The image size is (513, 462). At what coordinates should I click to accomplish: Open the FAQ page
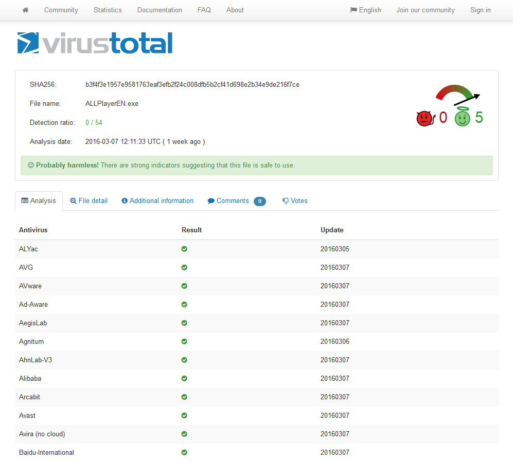coord(204,10)
